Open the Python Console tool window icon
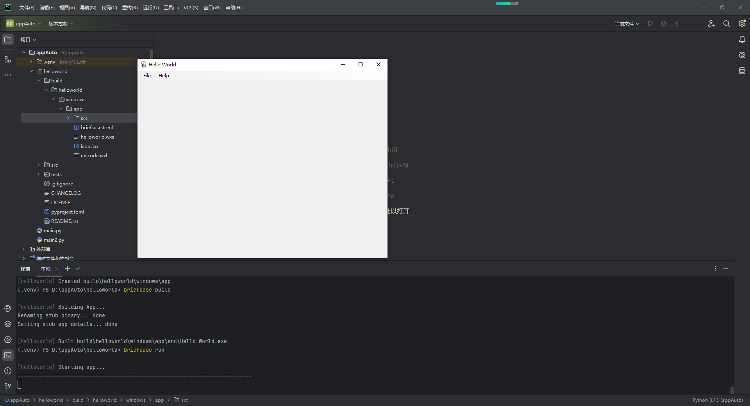Screen dimensions: 750x406 tap(8, 308)
